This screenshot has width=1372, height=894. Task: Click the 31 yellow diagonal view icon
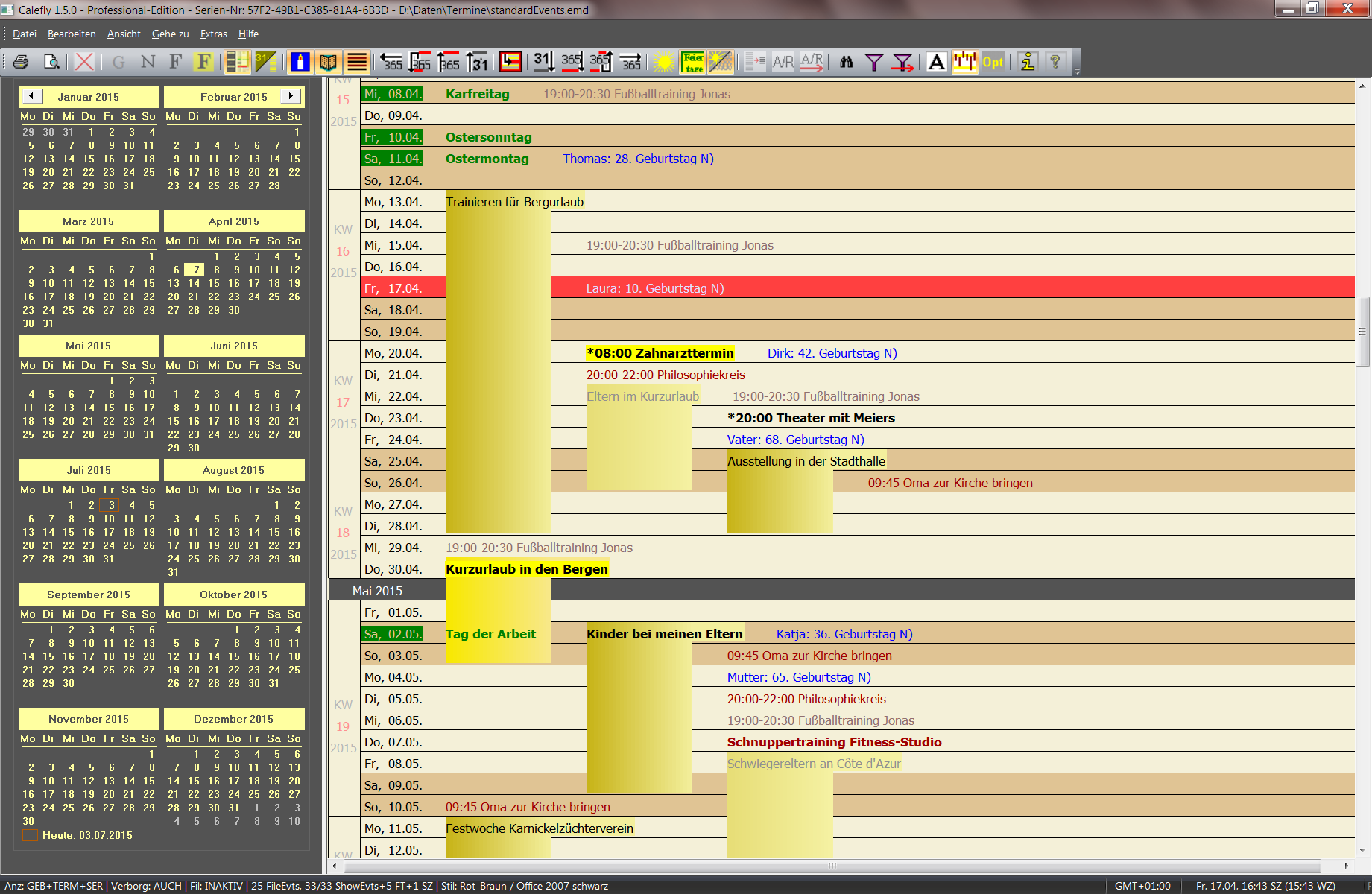(x=266, y=62)
